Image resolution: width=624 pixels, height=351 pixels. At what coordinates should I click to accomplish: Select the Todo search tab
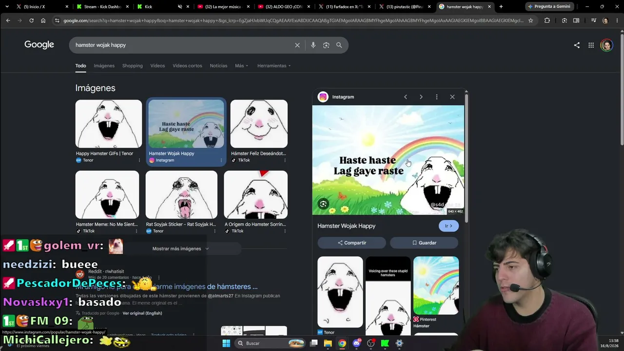click(x=80, y=66)
